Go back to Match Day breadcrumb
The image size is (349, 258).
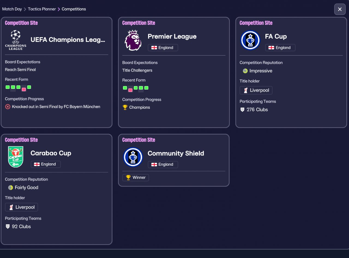click(x=12, y=9)
